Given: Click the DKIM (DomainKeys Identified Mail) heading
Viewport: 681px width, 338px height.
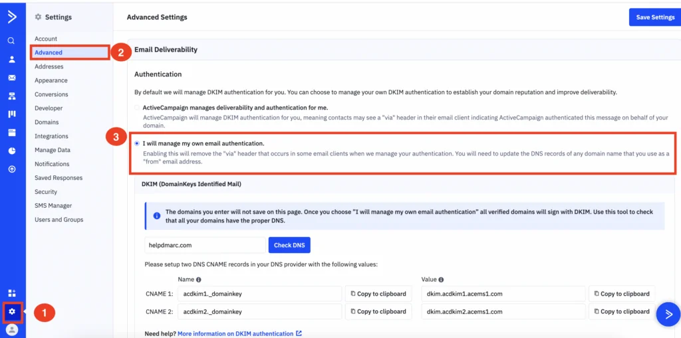Looking at the screenshot, I should pos(192,184).
